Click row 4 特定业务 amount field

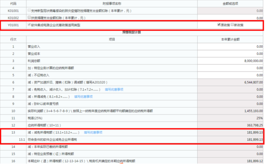coord(230,68)
